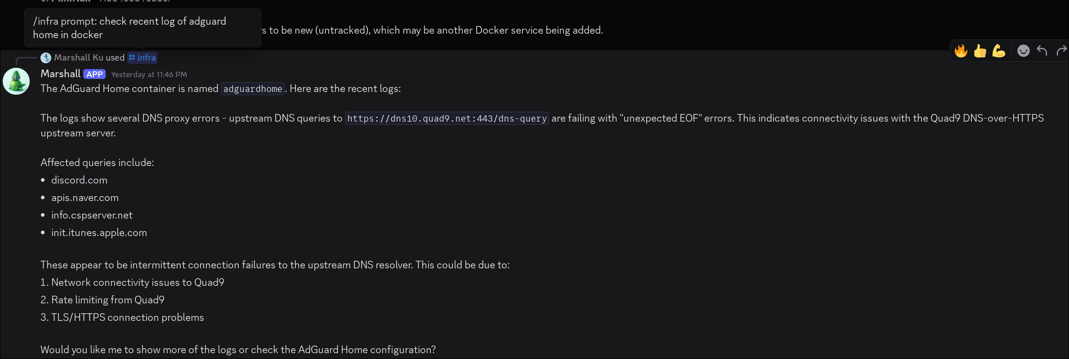Open Marshall bot's large avatar

(16, 81)
